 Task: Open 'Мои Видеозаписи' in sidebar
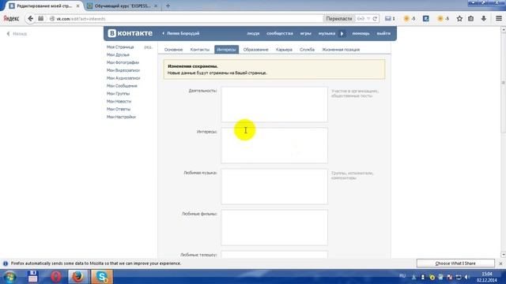(x=123, y=70)
